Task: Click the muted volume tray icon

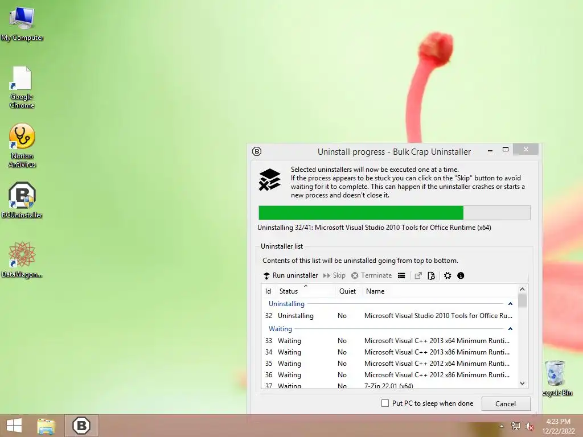Action: (x=529, y=426)
